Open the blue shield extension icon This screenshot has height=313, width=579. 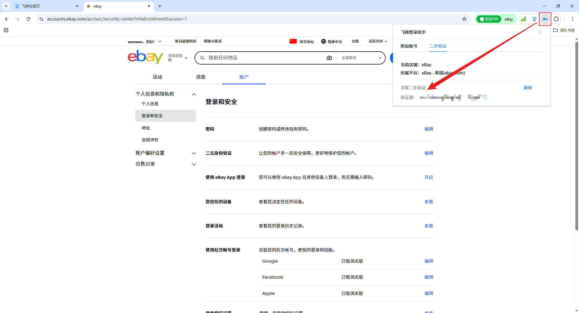(534, 19)
